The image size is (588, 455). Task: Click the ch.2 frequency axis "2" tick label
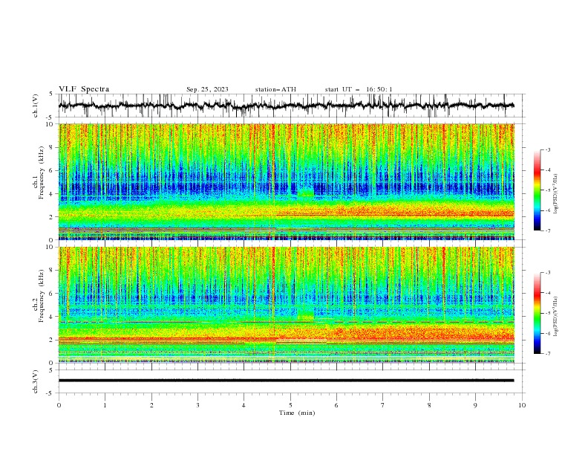pyautogui.click(x=53, y=340)
